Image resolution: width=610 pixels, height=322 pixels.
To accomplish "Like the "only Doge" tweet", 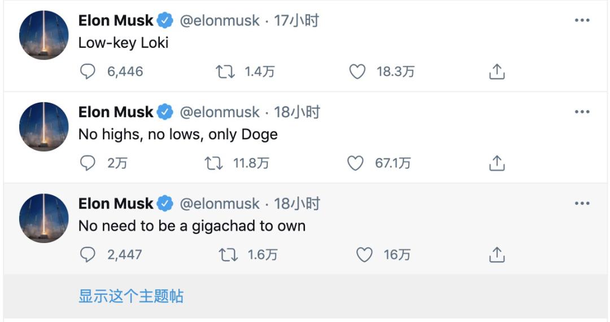I will [x=355, y=164].
